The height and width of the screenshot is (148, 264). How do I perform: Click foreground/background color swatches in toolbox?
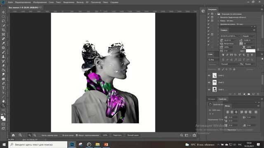point(3,118)
